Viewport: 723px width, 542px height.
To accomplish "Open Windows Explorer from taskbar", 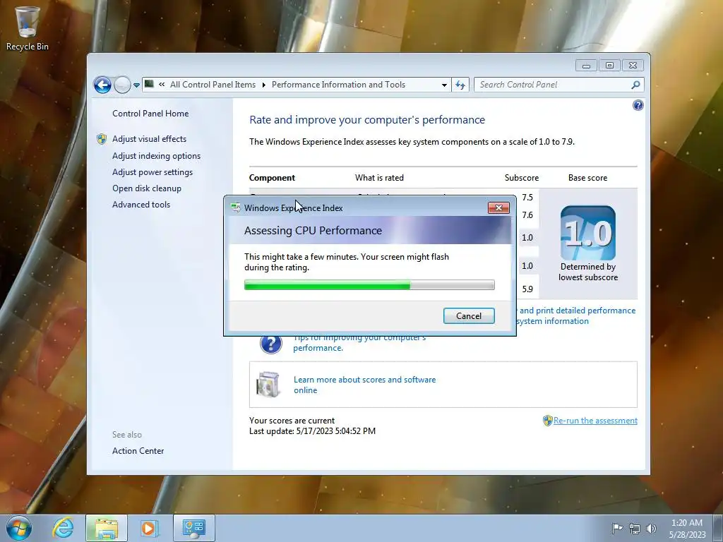I will [x=106, y=528].
